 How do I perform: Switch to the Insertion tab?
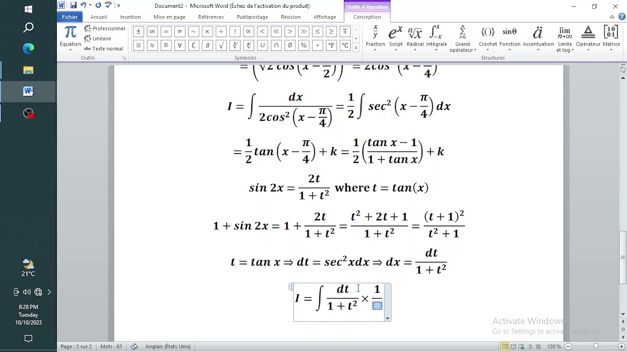(x=130, y=17)
